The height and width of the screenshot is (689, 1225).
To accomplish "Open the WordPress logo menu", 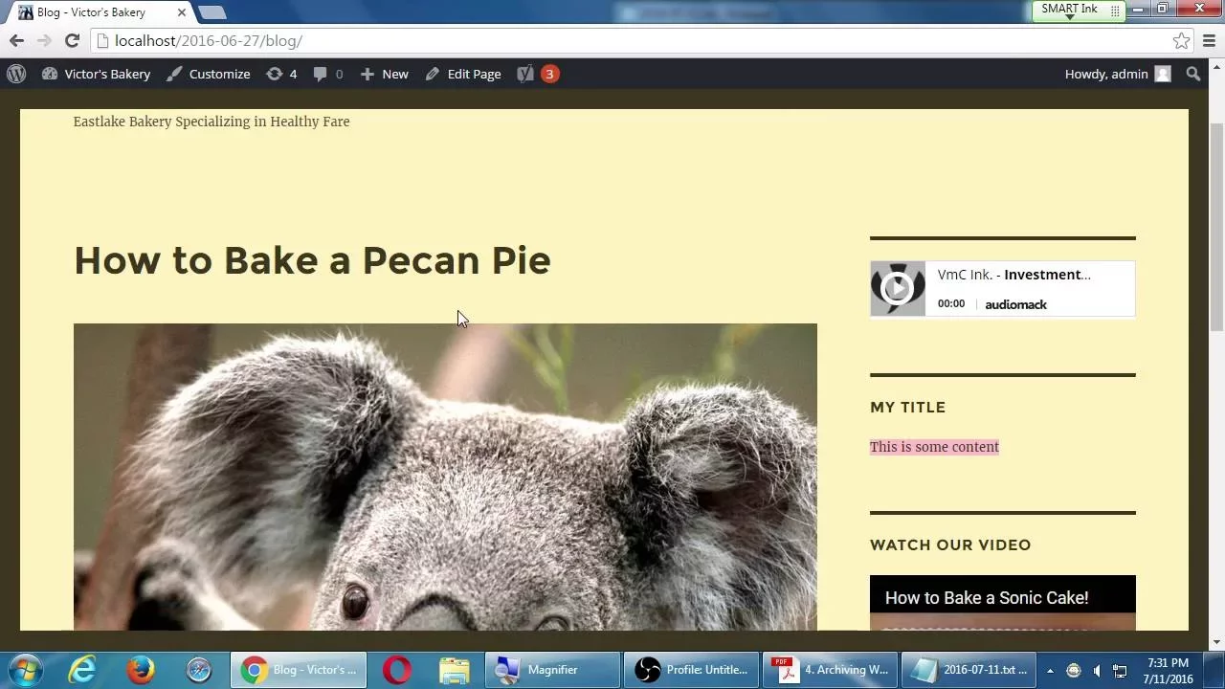I will coord(16,74).
